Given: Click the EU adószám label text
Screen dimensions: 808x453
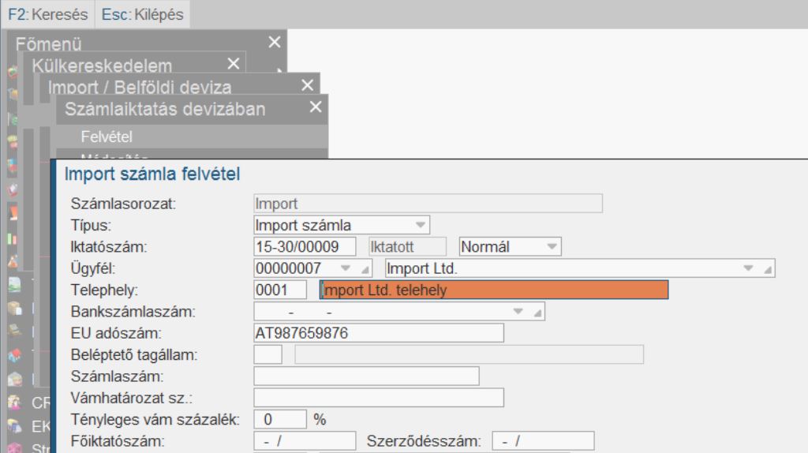Looking at the screenshot, I should pyautogui.click(x=116, y=334).
